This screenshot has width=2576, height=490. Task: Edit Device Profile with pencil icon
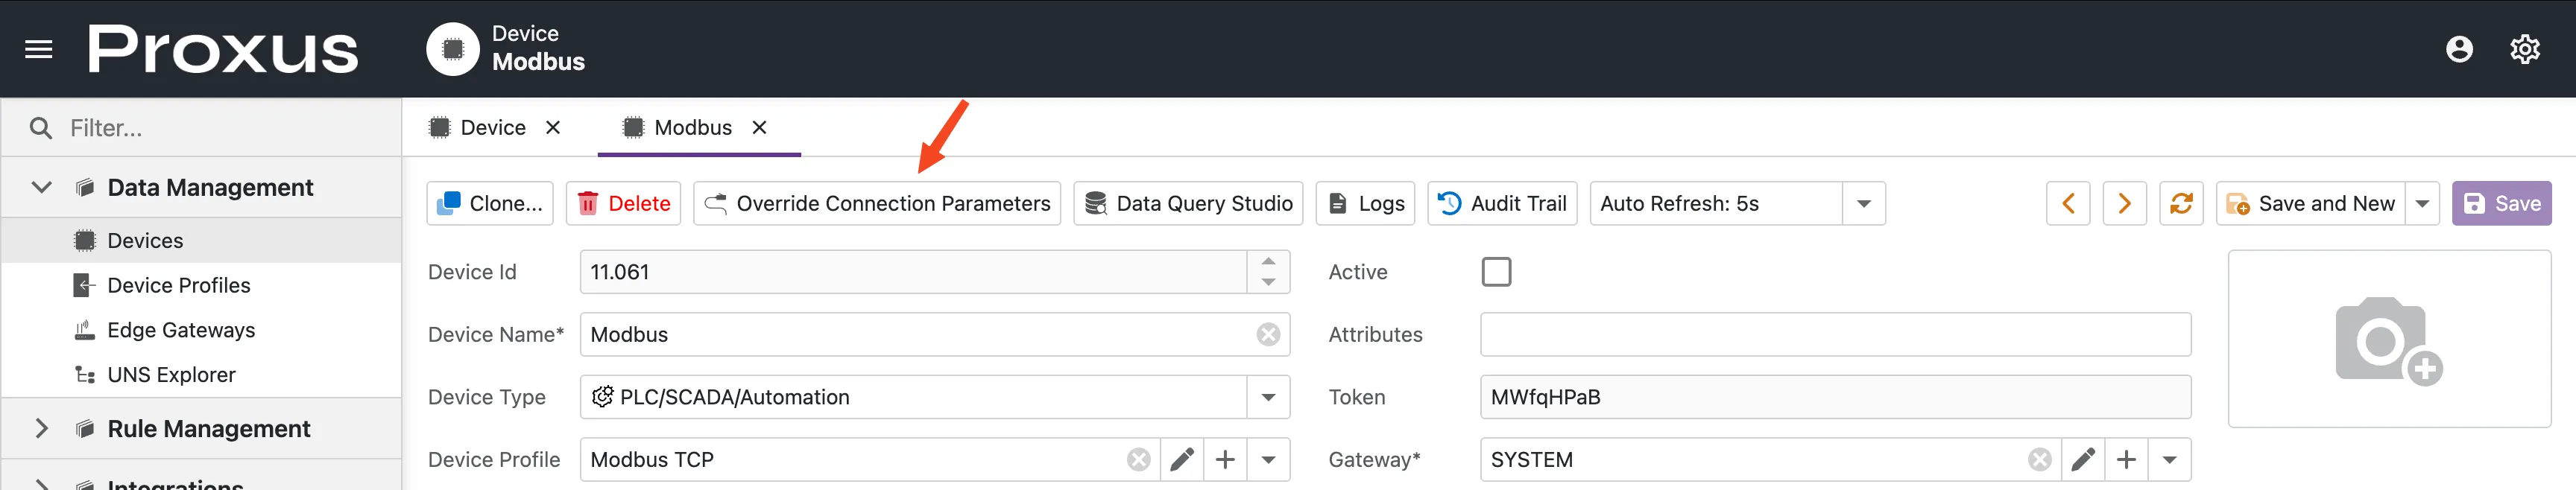pyautogui.click(x=1182, y=460)
